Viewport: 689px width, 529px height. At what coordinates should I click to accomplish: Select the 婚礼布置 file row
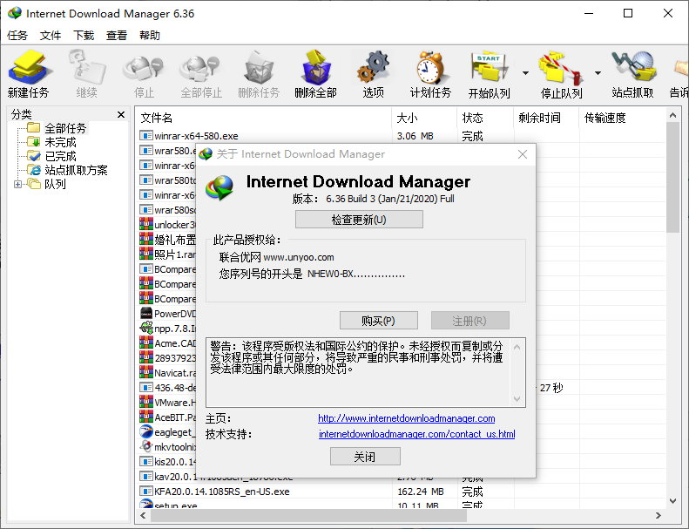(167, 239)
